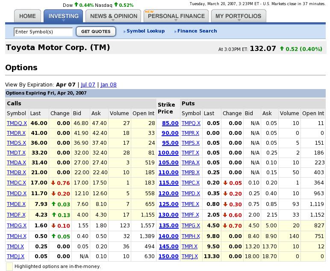Open call option TMDE.X
This screenshot has width=330, height=271.
tap(16, 204)
